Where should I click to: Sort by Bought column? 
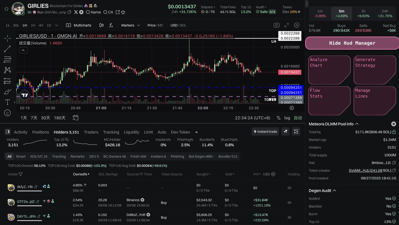click(x=203, y=174)
